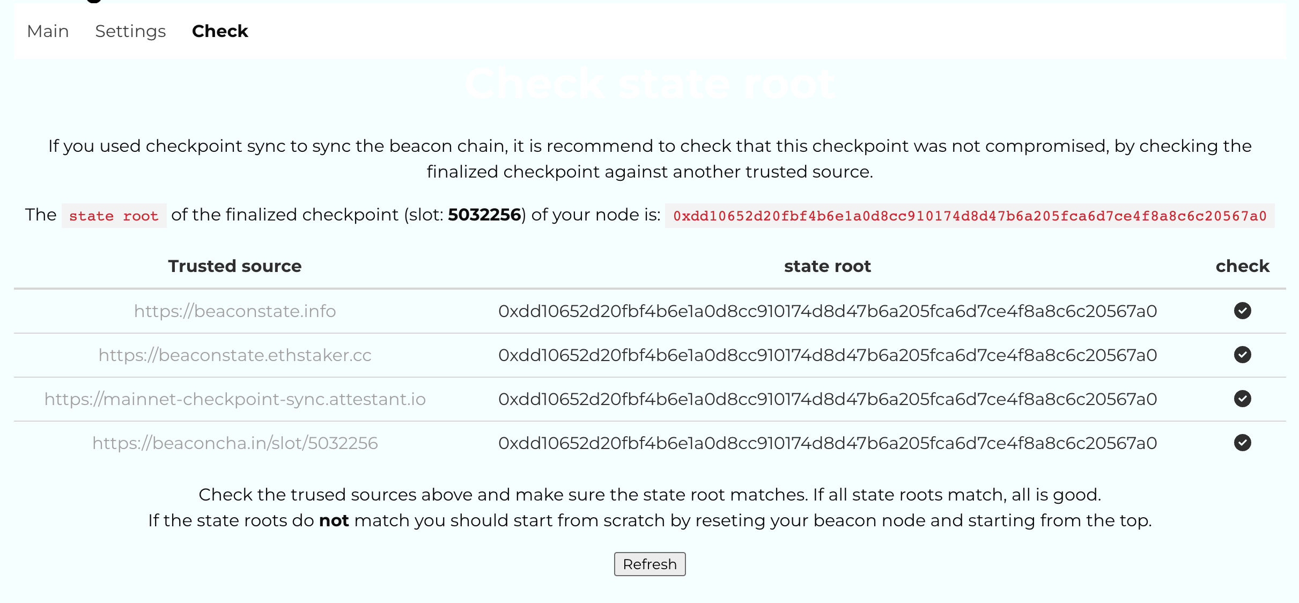Click the checkmark icon for beaconstate.info
Viewport: 1299px width, 603px height.
pos(1242,311)
